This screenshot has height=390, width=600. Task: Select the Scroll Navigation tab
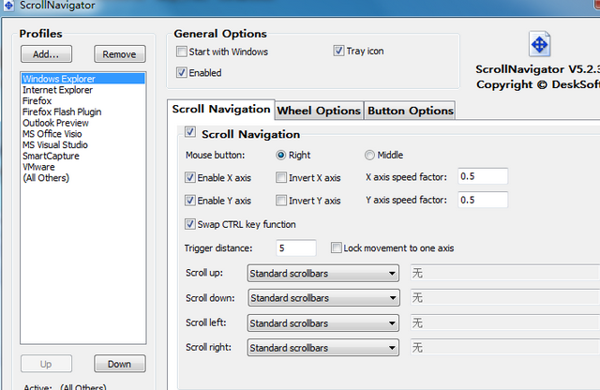coord(221,110)
